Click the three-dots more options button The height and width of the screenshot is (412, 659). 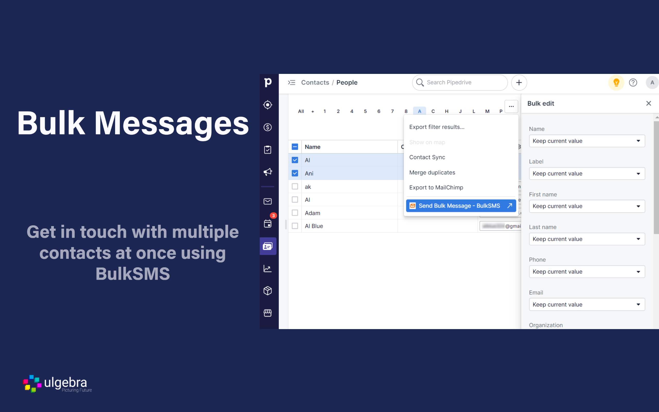(x=511, y=106)
